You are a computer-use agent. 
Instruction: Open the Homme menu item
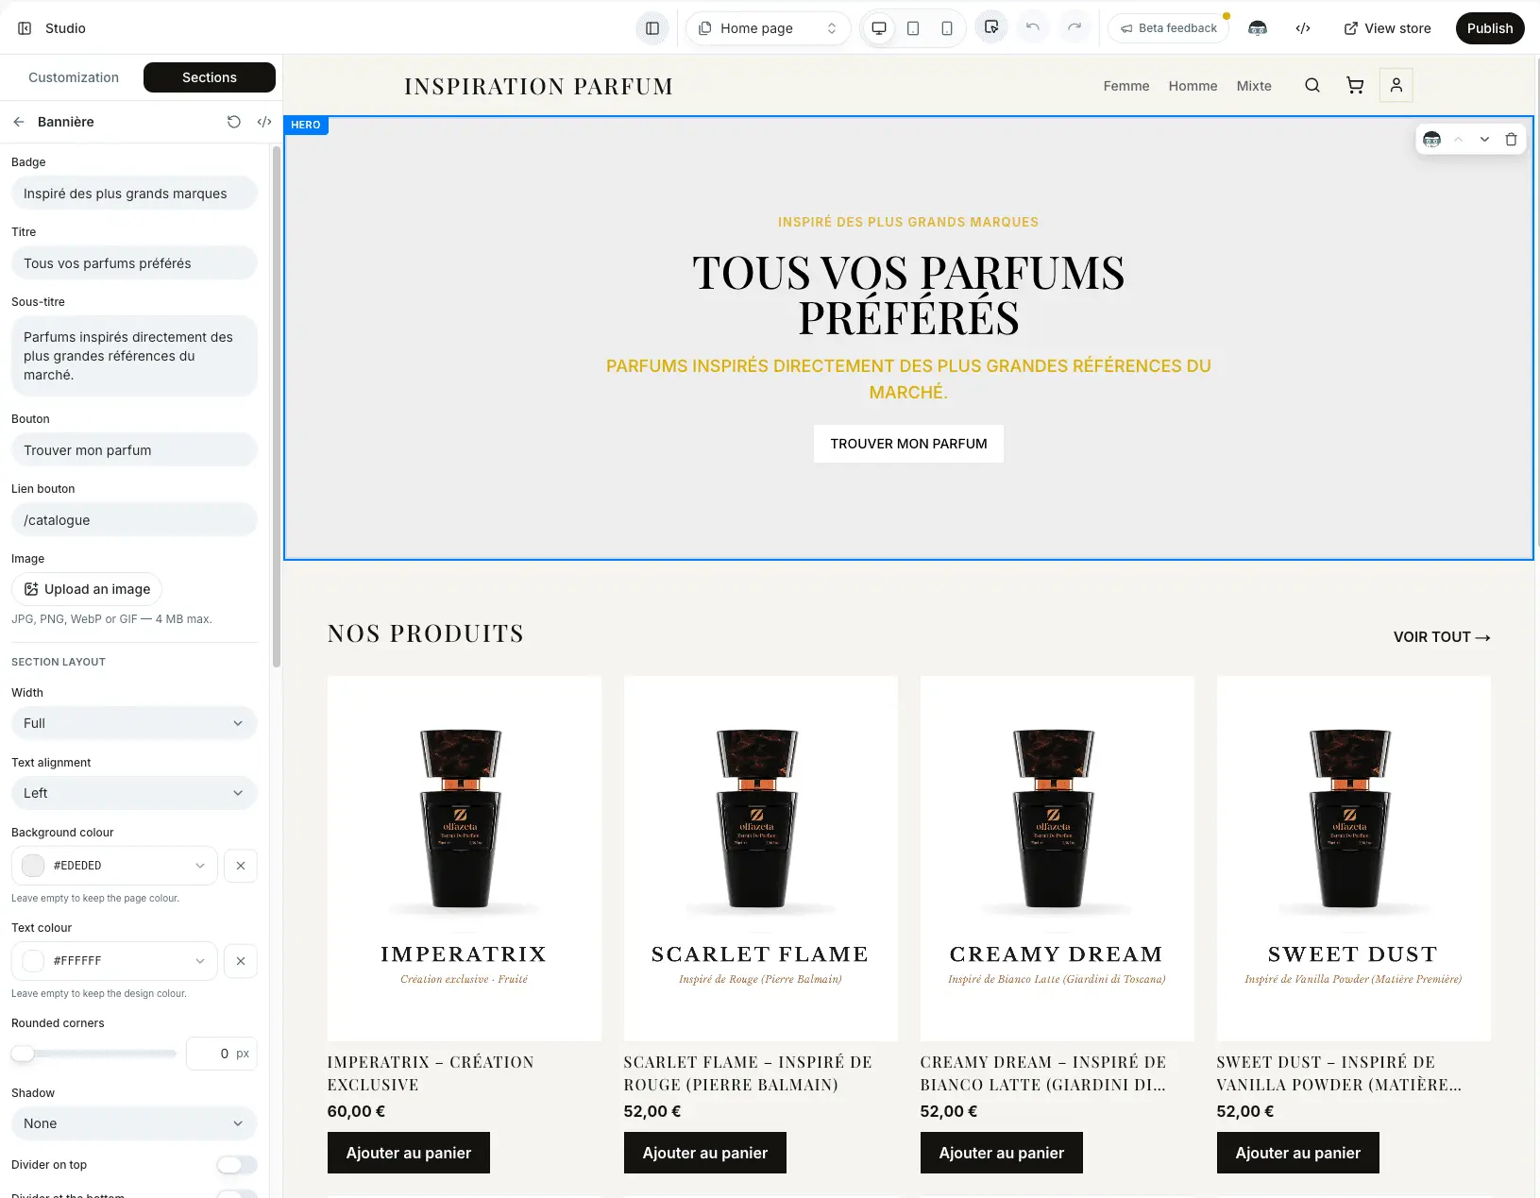click(x=1193, y=86)
